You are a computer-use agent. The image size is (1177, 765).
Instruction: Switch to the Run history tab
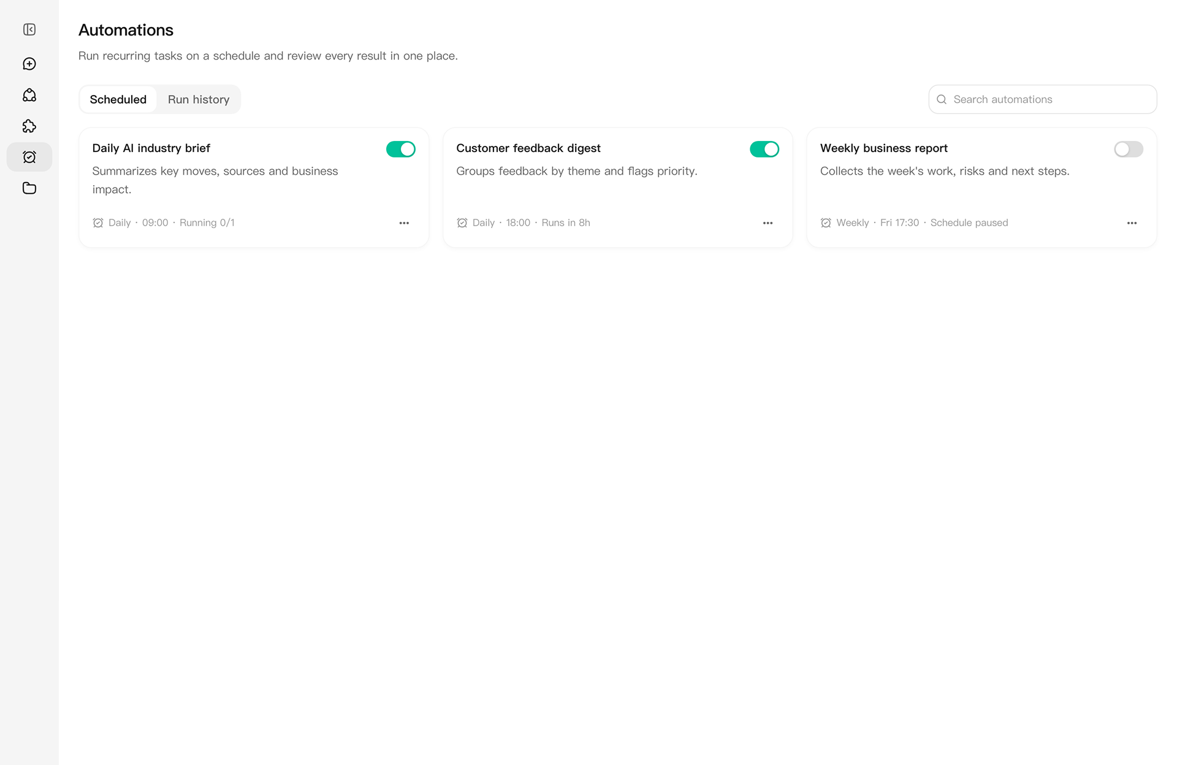coord(199,99)
